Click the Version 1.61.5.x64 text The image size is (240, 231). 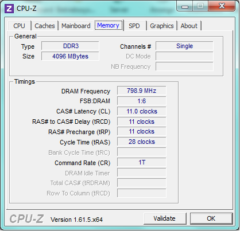[x=76, y=220]
